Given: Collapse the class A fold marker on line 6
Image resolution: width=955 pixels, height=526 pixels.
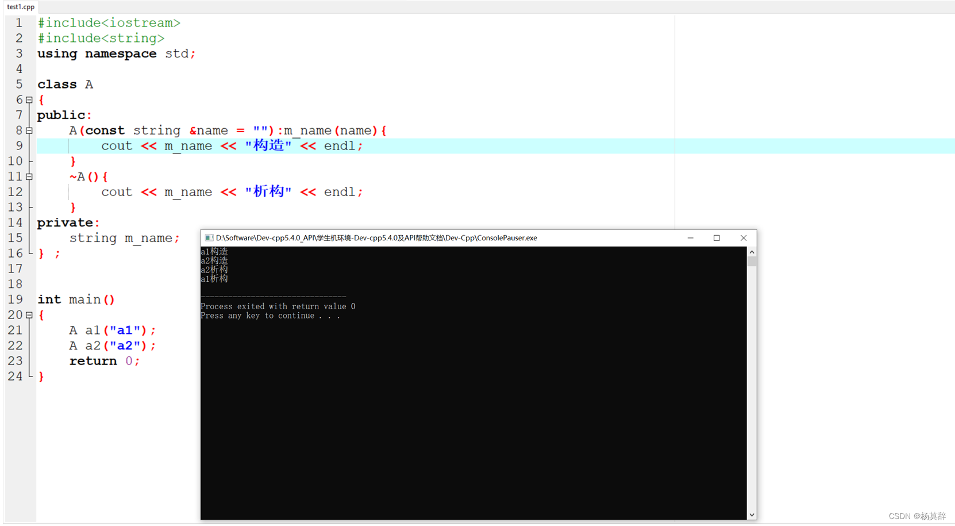Looking at the screenshot, I should pyautogui.click(x=29, y=100).
